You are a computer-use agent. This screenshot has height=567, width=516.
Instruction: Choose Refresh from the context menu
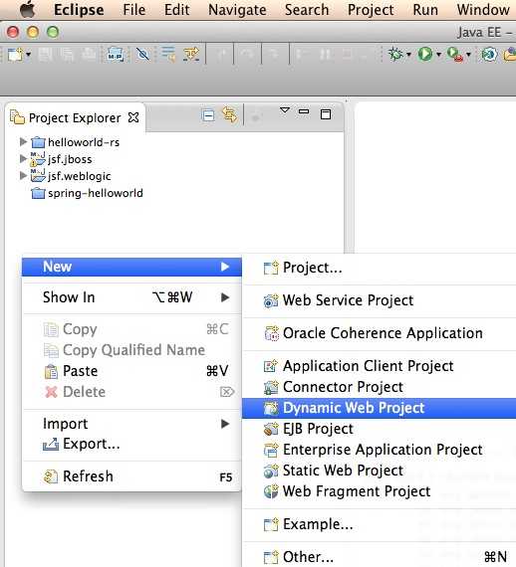(131, 476)
